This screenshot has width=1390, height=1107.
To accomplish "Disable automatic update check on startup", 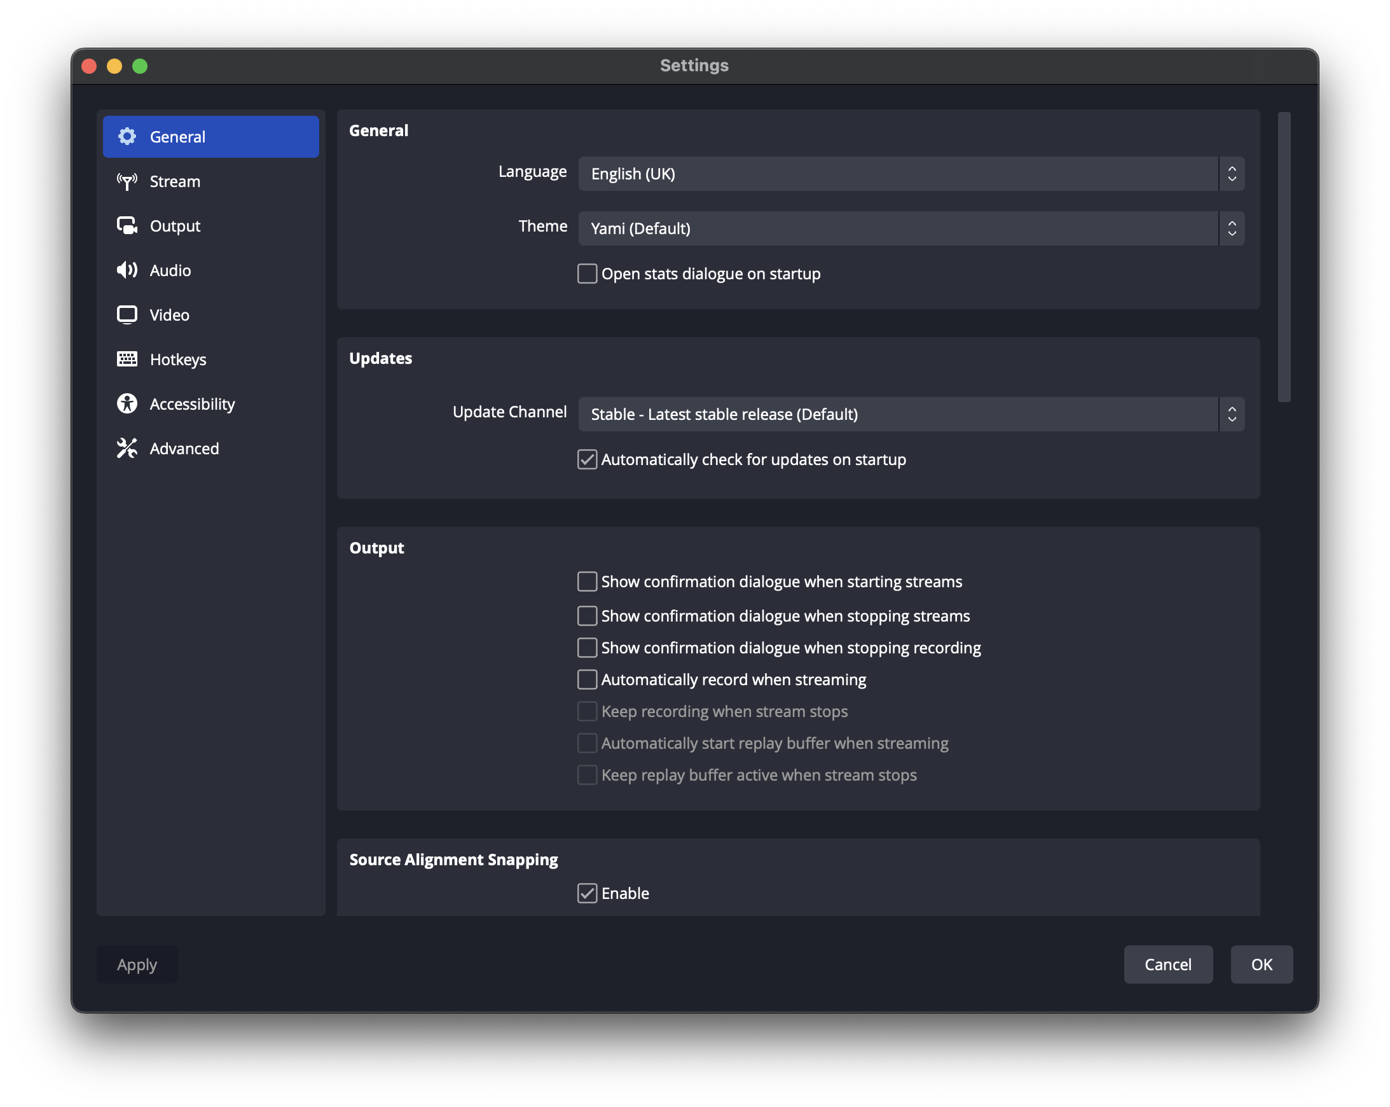I will tap(587, 459).
